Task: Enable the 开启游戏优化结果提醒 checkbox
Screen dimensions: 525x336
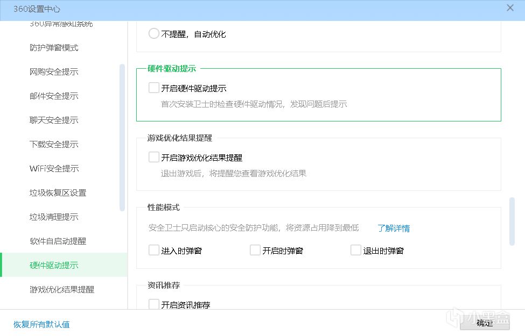Action: (x=153, y=157)
